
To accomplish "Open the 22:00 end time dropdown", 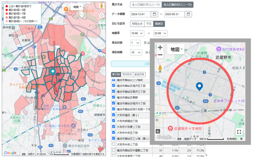I will [160, 33].
